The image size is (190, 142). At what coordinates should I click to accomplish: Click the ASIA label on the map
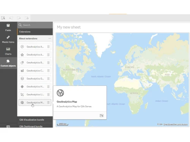coord(167,75)
